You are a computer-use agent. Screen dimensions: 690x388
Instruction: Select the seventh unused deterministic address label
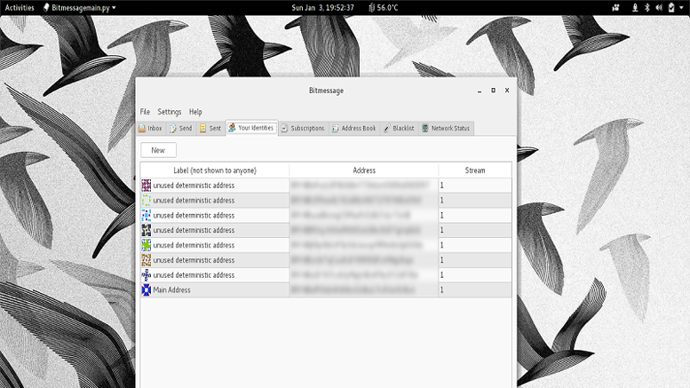point(194,275)
